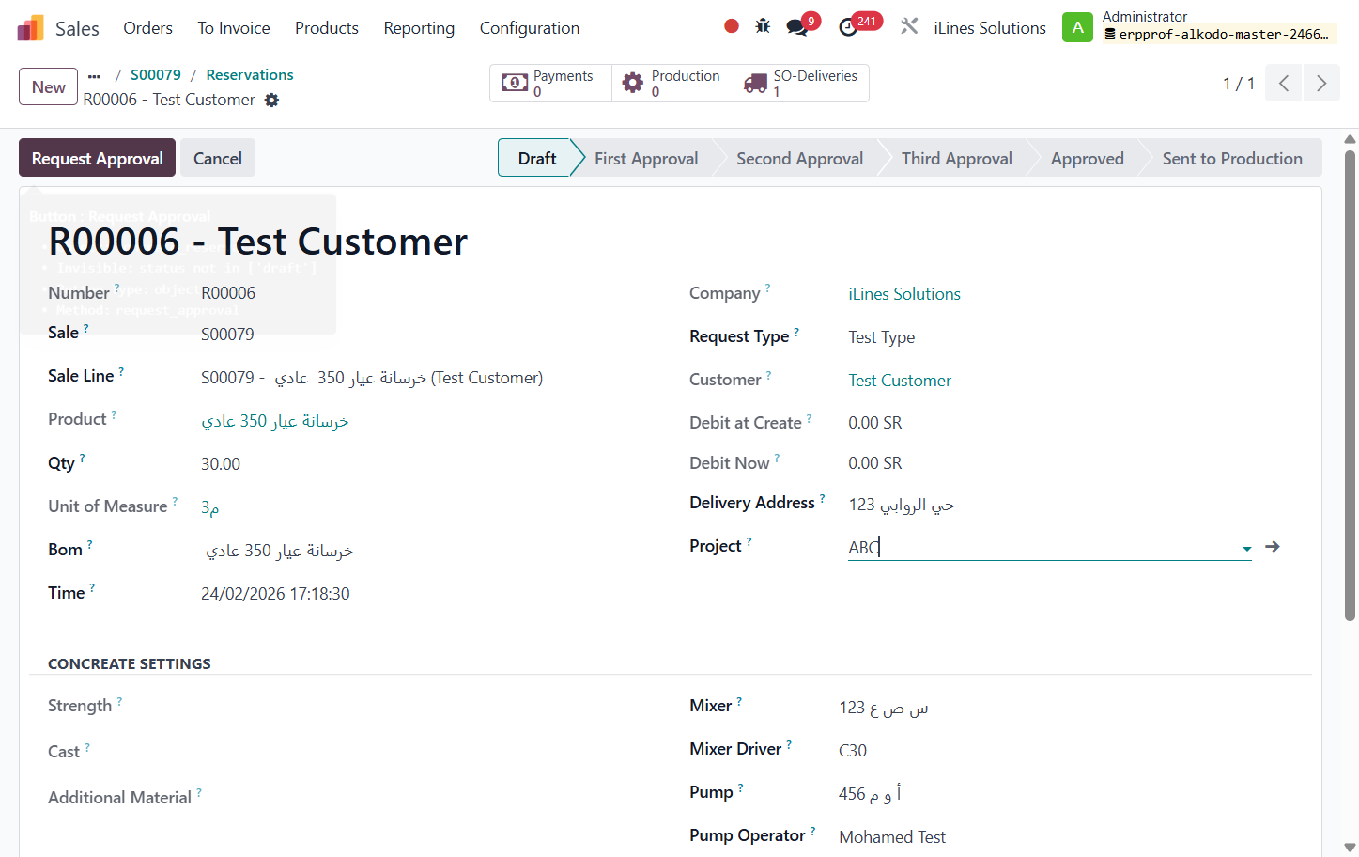
Task: Click the Request Type value Test Type
Action: 881,337
